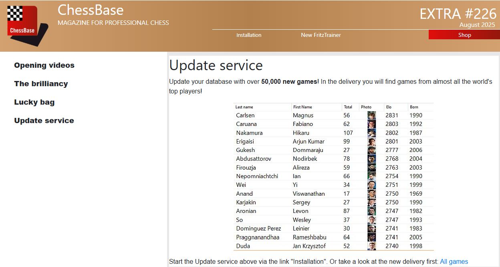
Task: Click Hikaru Nakamura's photo thumbnail
Action: [x=371, y=133]
